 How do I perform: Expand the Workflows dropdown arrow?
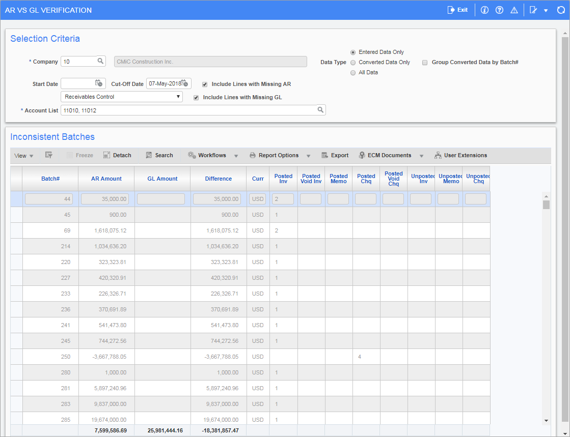click(236, 156)
